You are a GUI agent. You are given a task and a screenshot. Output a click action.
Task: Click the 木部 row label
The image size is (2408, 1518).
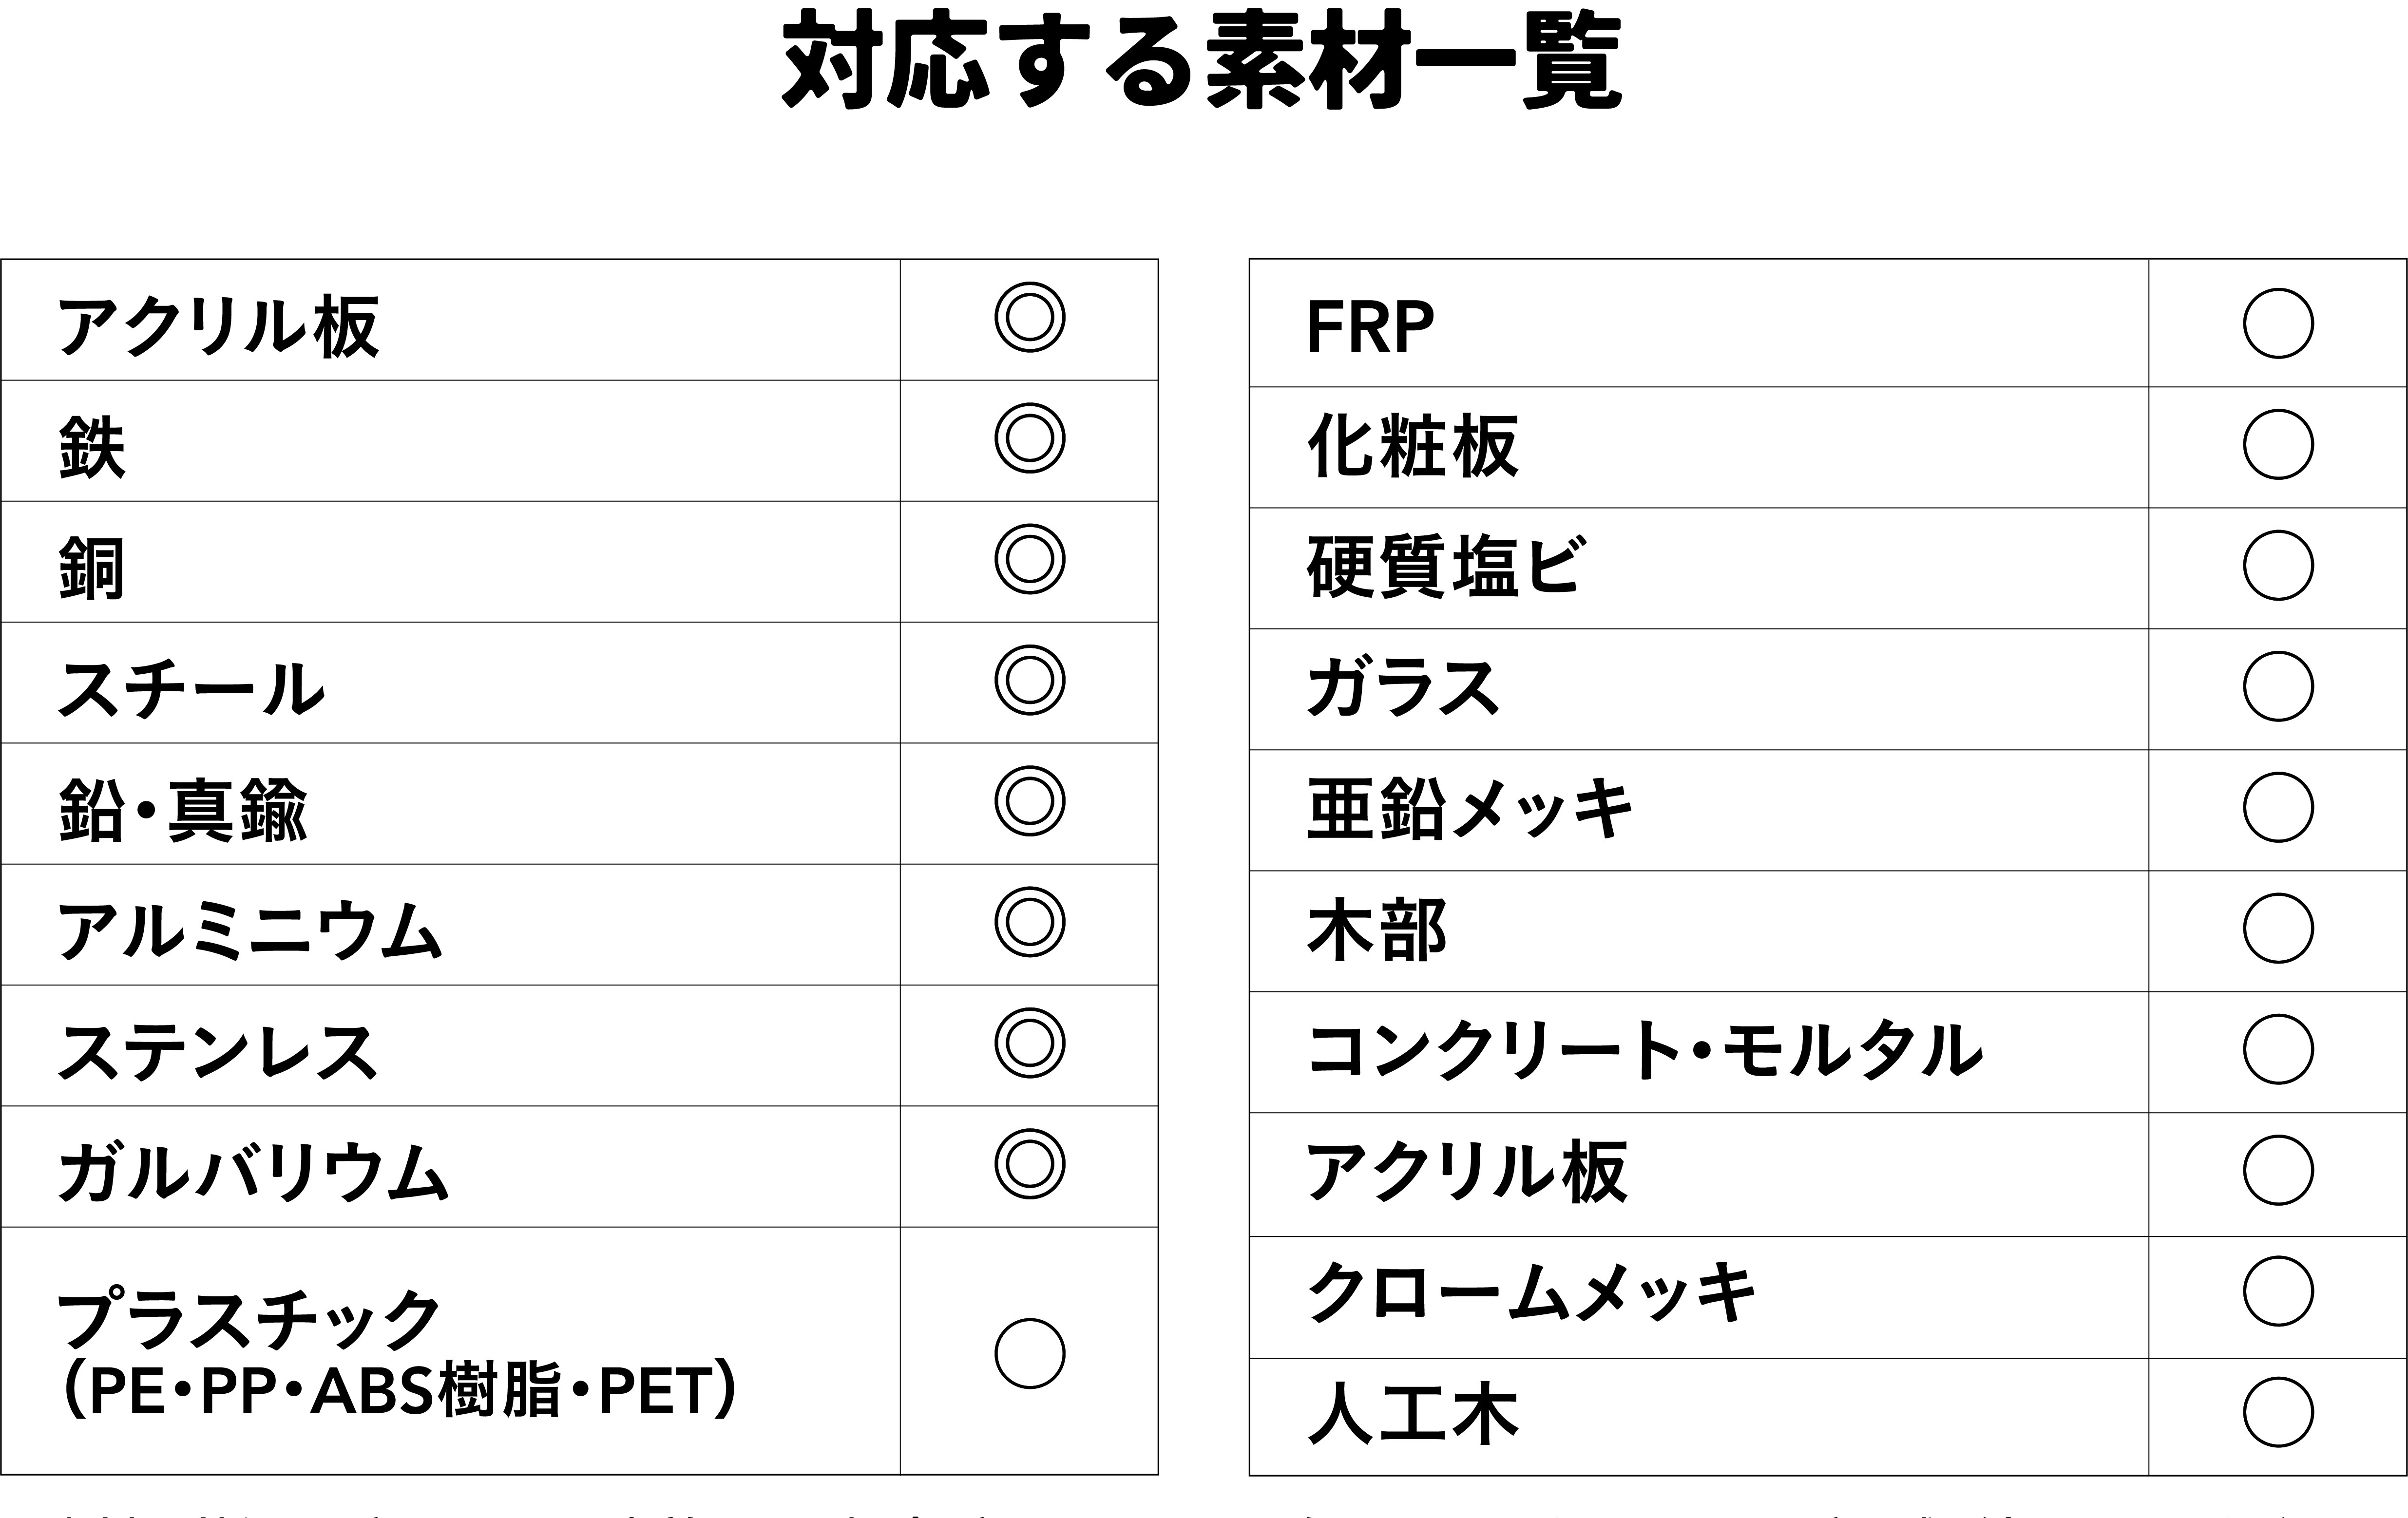1376,930
